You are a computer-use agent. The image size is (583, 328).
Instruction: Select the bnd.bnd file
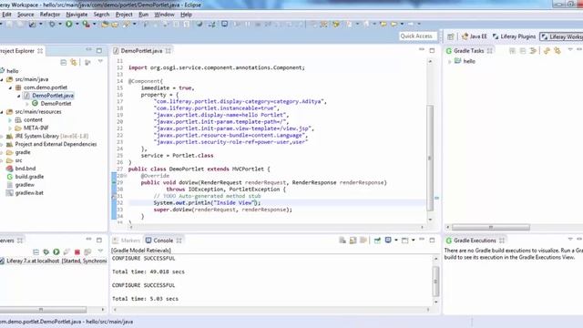click(26, 169)
